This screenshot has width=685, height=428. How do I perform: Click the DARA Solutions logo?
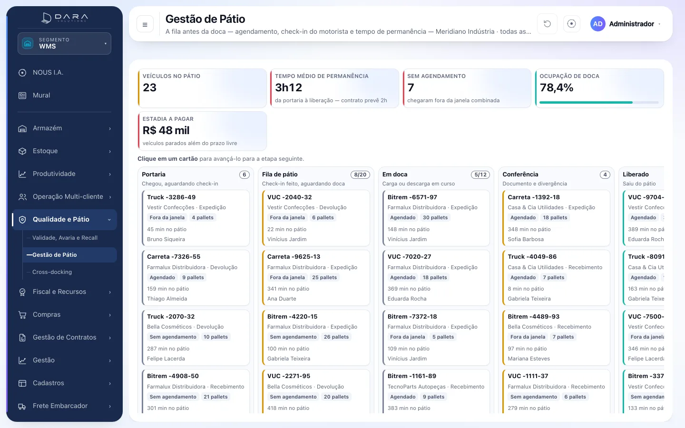pos(65,18)
